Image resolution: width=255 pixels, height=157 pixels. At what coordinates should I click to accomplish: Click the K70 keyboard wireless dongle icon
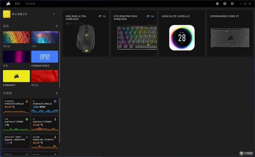148,16
